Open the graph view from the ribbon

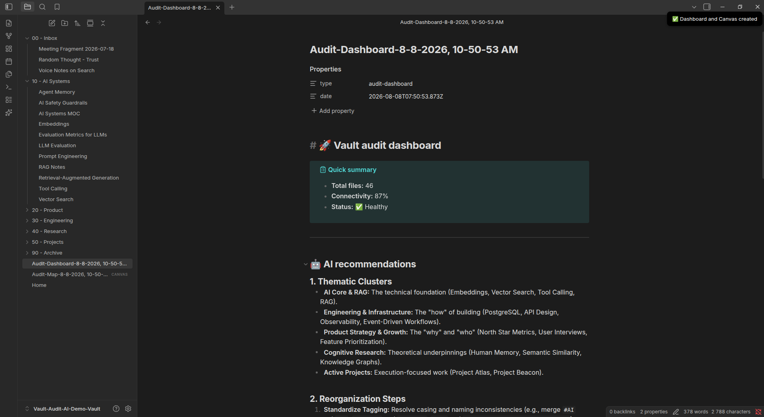9,36
